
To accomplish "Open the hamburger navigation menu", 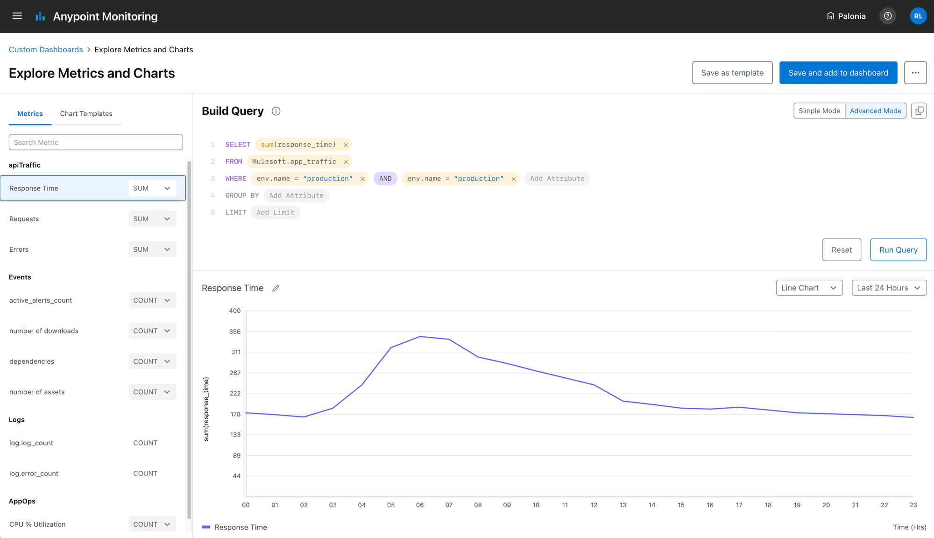I will (x=17, y=16).
